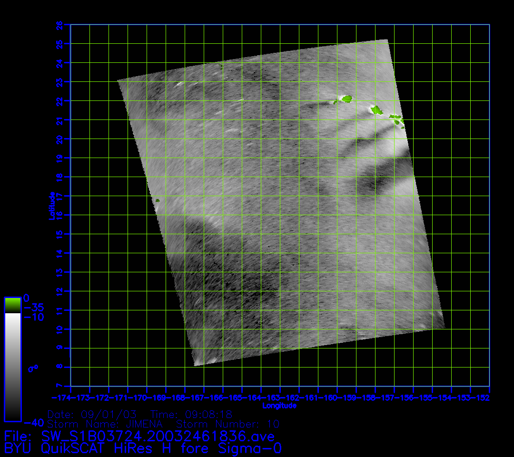Click the largest green island near latitude 22
514x457 pixels.
(x=346, y=99)
